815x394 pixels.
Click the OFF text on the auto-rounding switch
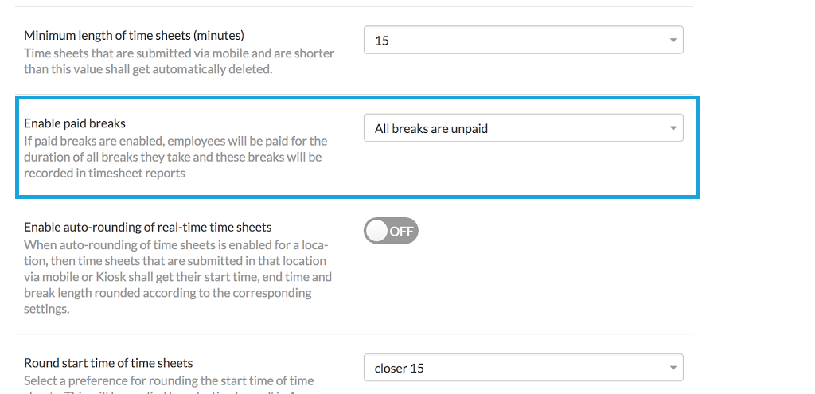point(402,231)
